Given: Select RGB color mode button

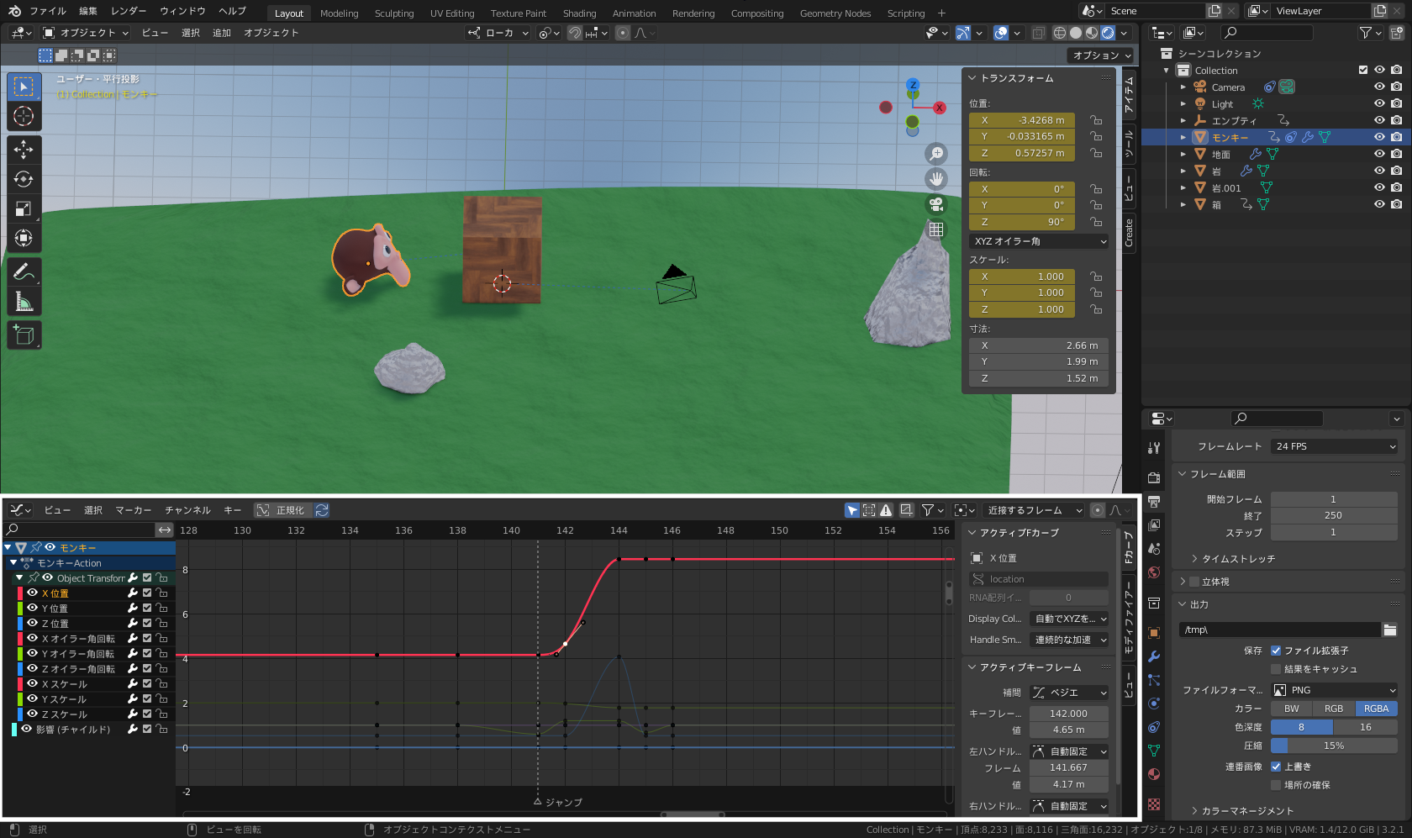Looking at the screenshot, I should click(x=1333, y=709).
